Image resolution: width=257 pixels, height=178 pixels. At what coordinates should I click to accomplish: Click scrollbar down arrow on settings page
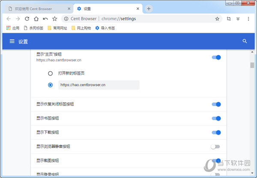[252, 173]
